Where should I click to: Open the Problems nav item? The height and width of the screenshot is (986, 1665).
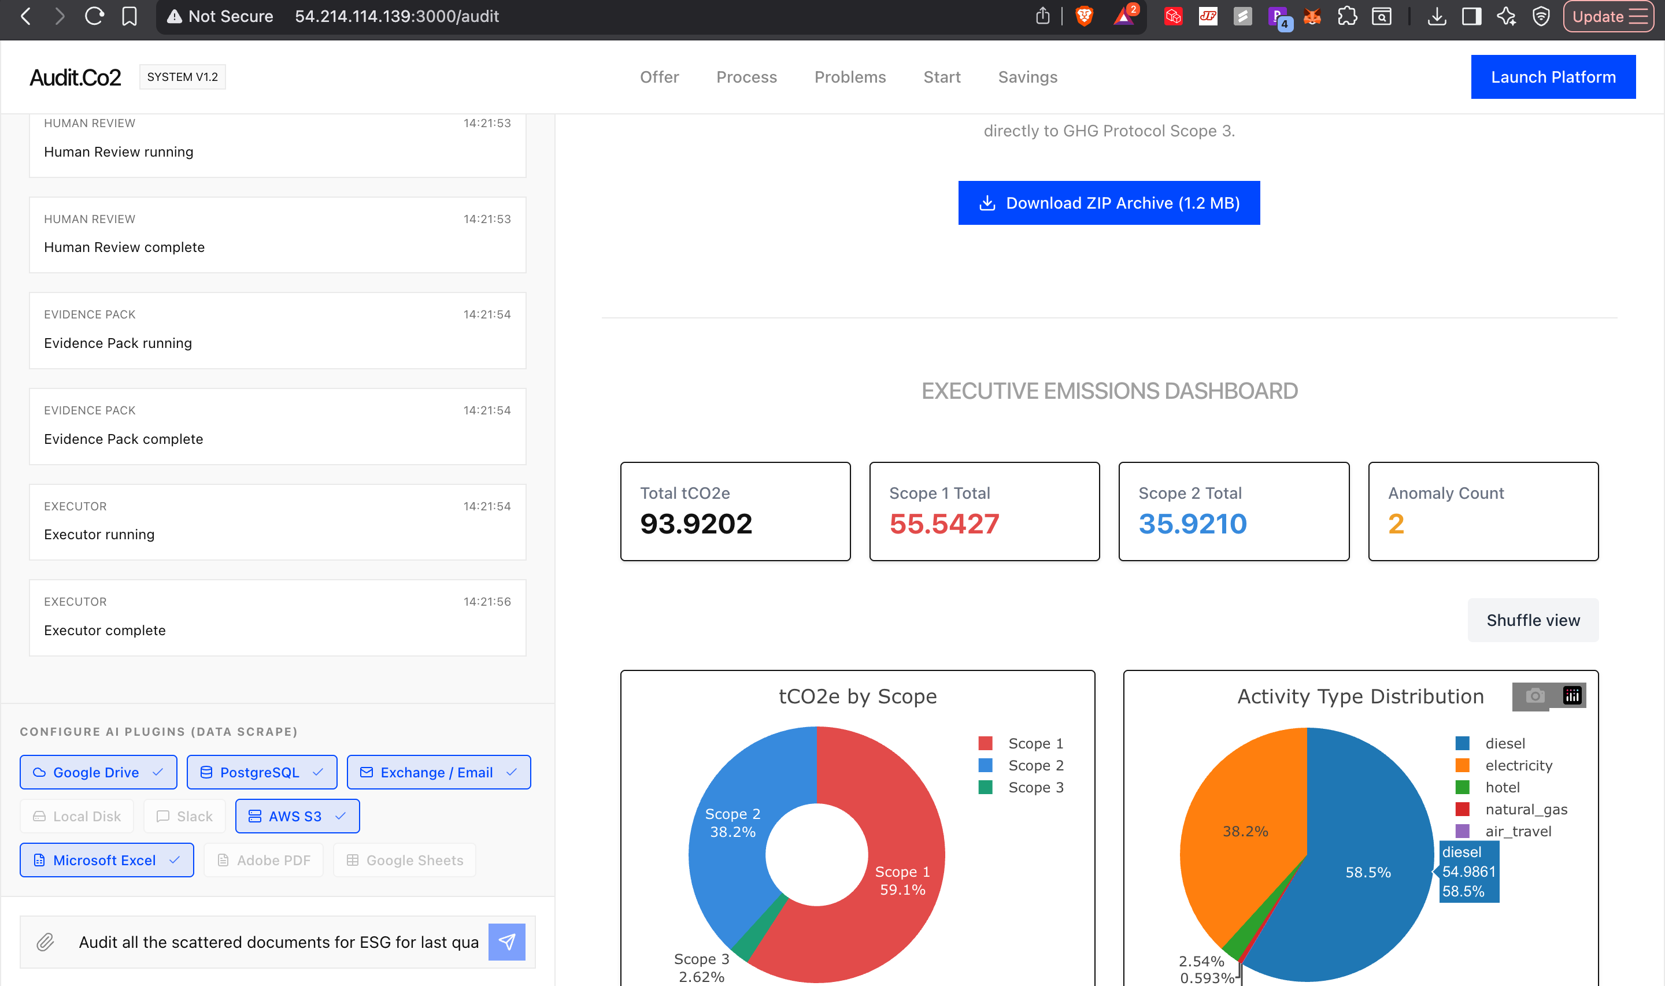pos(850,77)
